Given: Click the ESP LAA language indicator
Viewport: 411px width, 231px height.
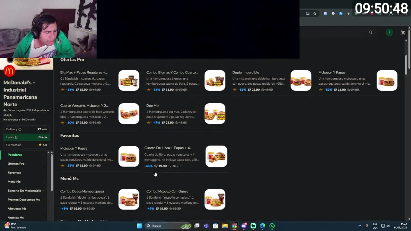Looking at the screenshot, I should (x=375, y=226).
